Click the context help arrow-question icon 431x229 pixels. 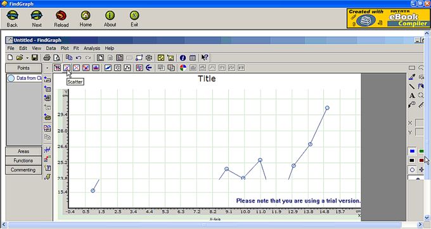tap(205, 58)
